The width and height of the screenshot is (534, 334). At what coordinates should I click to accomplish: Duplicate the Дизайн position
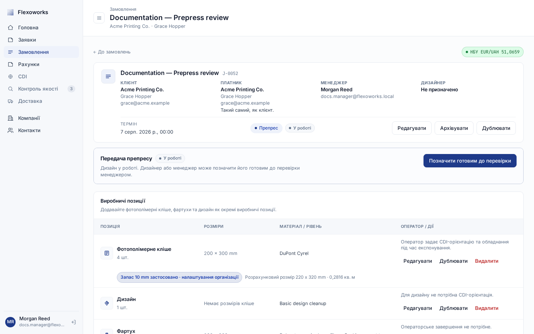pyautogui.click(x=454, y=308)
